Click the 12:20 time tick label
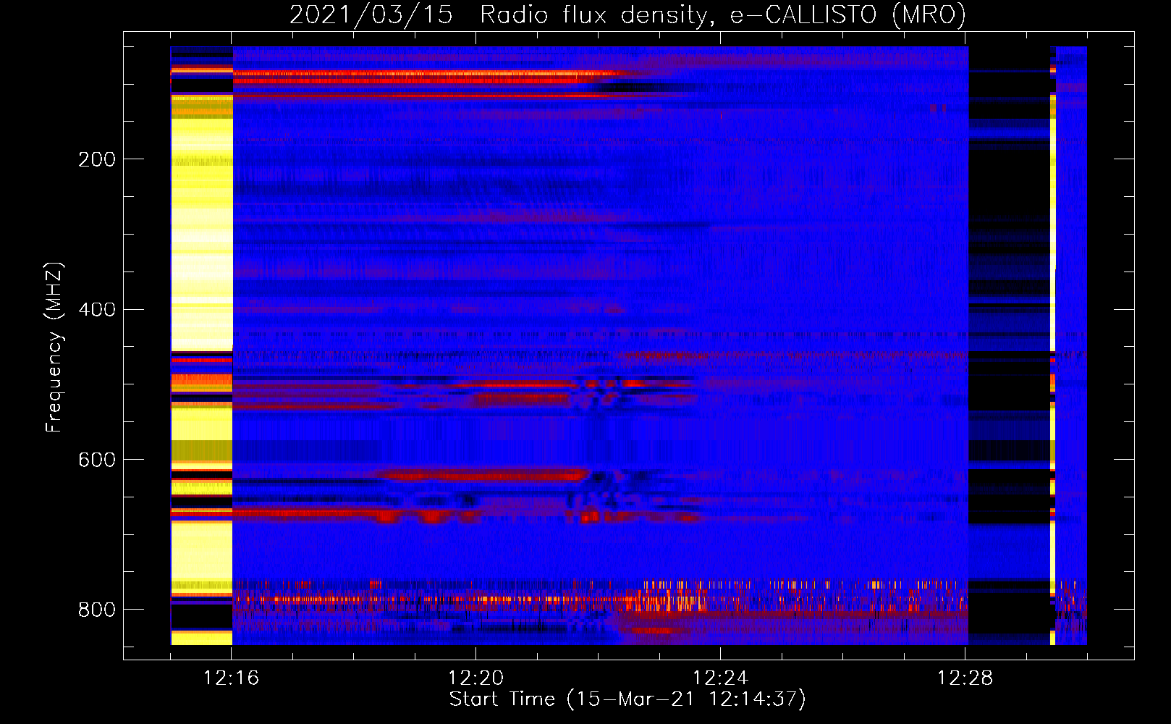The width and height of the screenshot is (1171, 724). coord(476,678)
